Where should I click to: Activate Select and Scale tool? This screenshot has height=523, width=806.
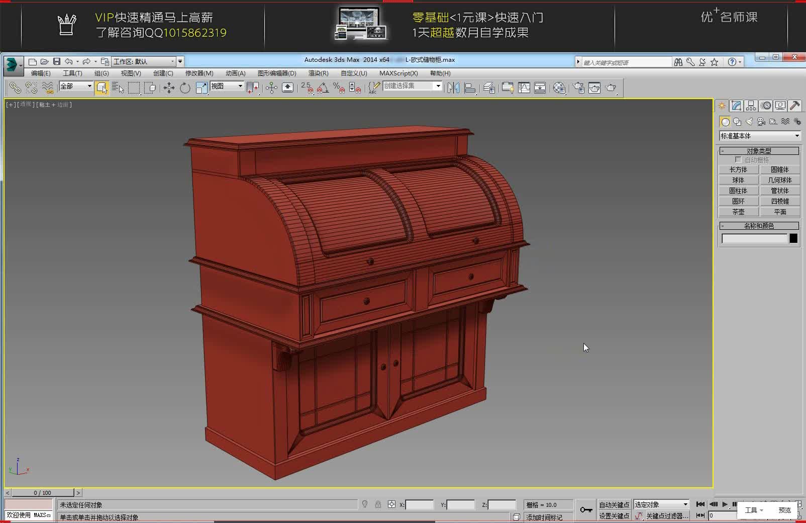point(201,88)
